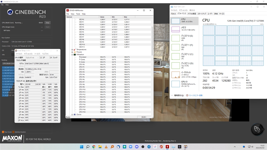Viewport: 267px width, 150px height.
Task: Open HWMonitor File menu
Action: 68,14
